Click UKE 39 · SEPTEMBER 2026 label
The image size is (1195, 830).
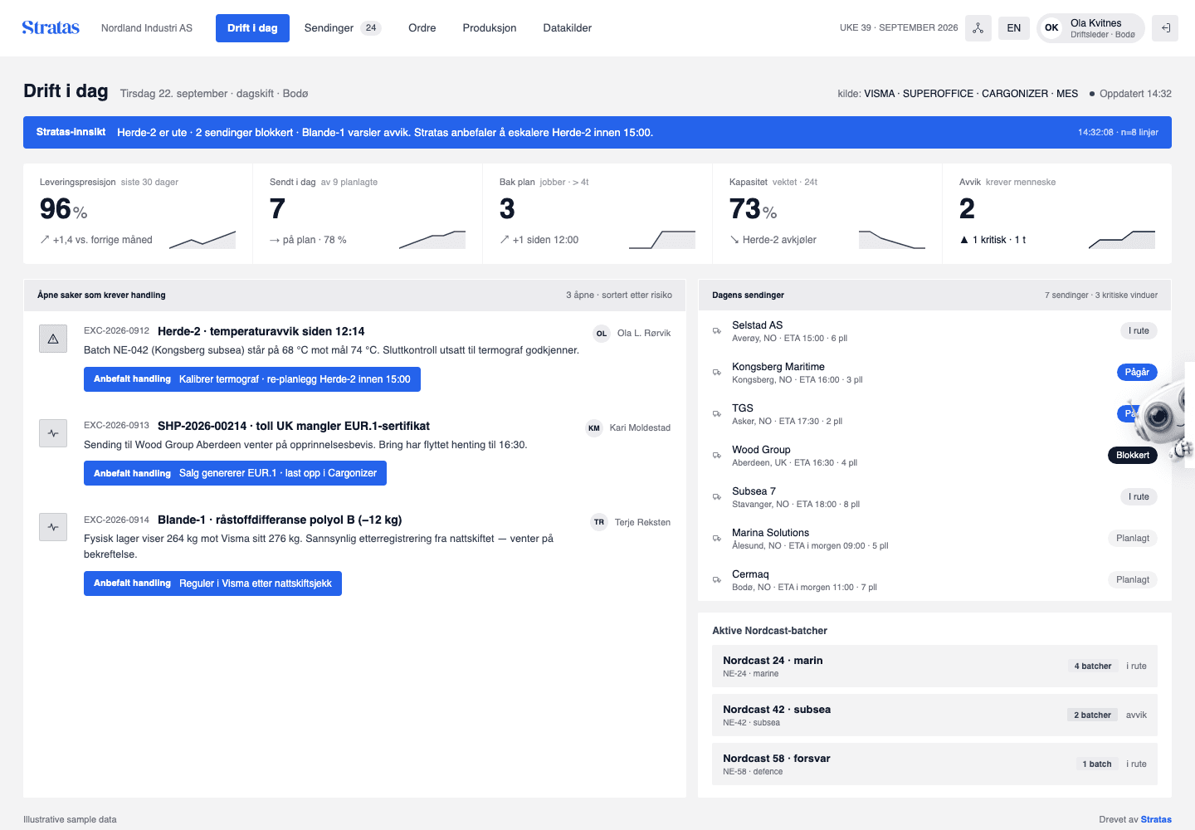point(899,27)
